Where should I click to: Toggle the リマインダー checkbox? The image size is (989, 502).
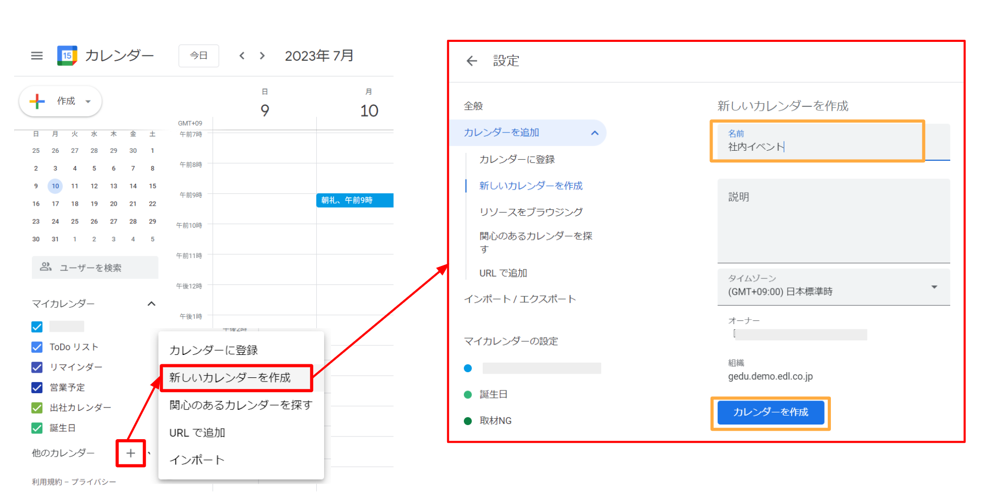coord(37,367)
